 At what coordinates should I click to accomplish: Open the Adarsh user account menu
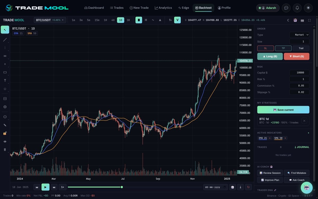(268, 8)
